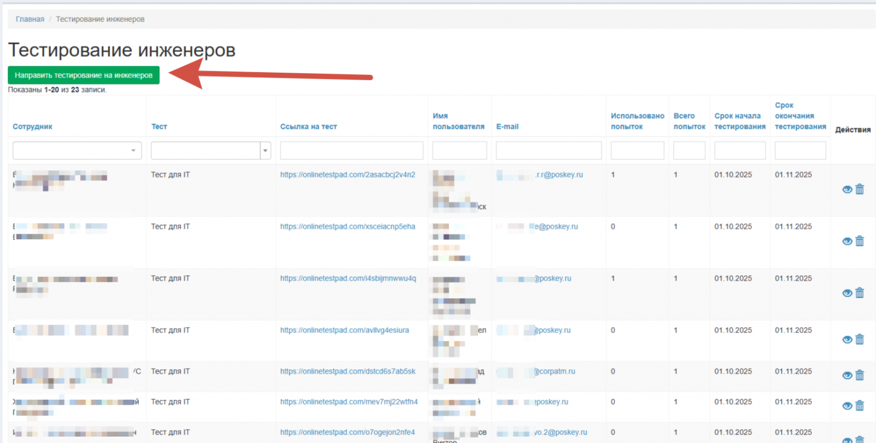
Task: View the record with link xsceiacnp5eha
Action: pos(847,241)
